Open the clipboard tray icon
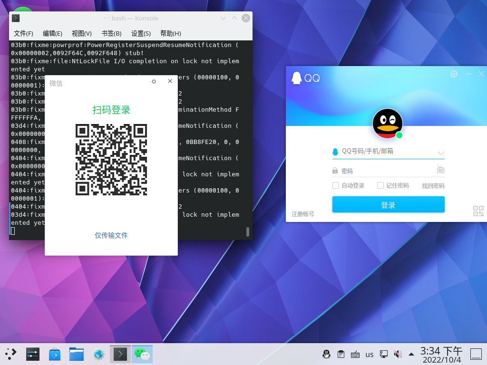The width and height of the screenshot is (487, 365). tap(341, 354)
